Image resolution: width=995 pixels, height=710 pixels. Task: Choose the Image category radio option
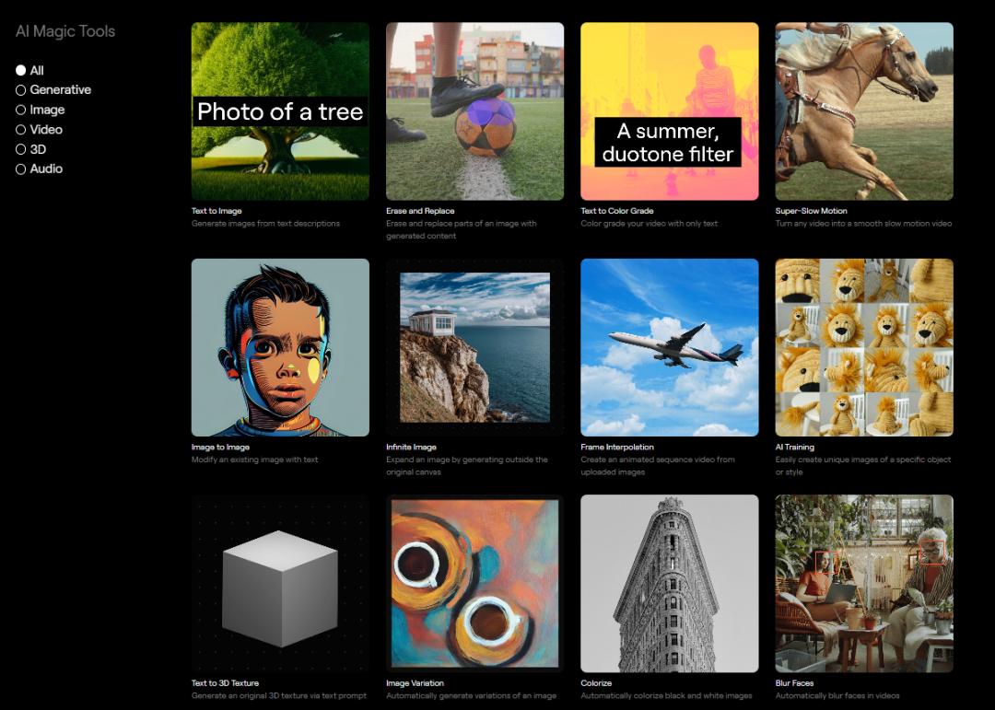(21, 110)
